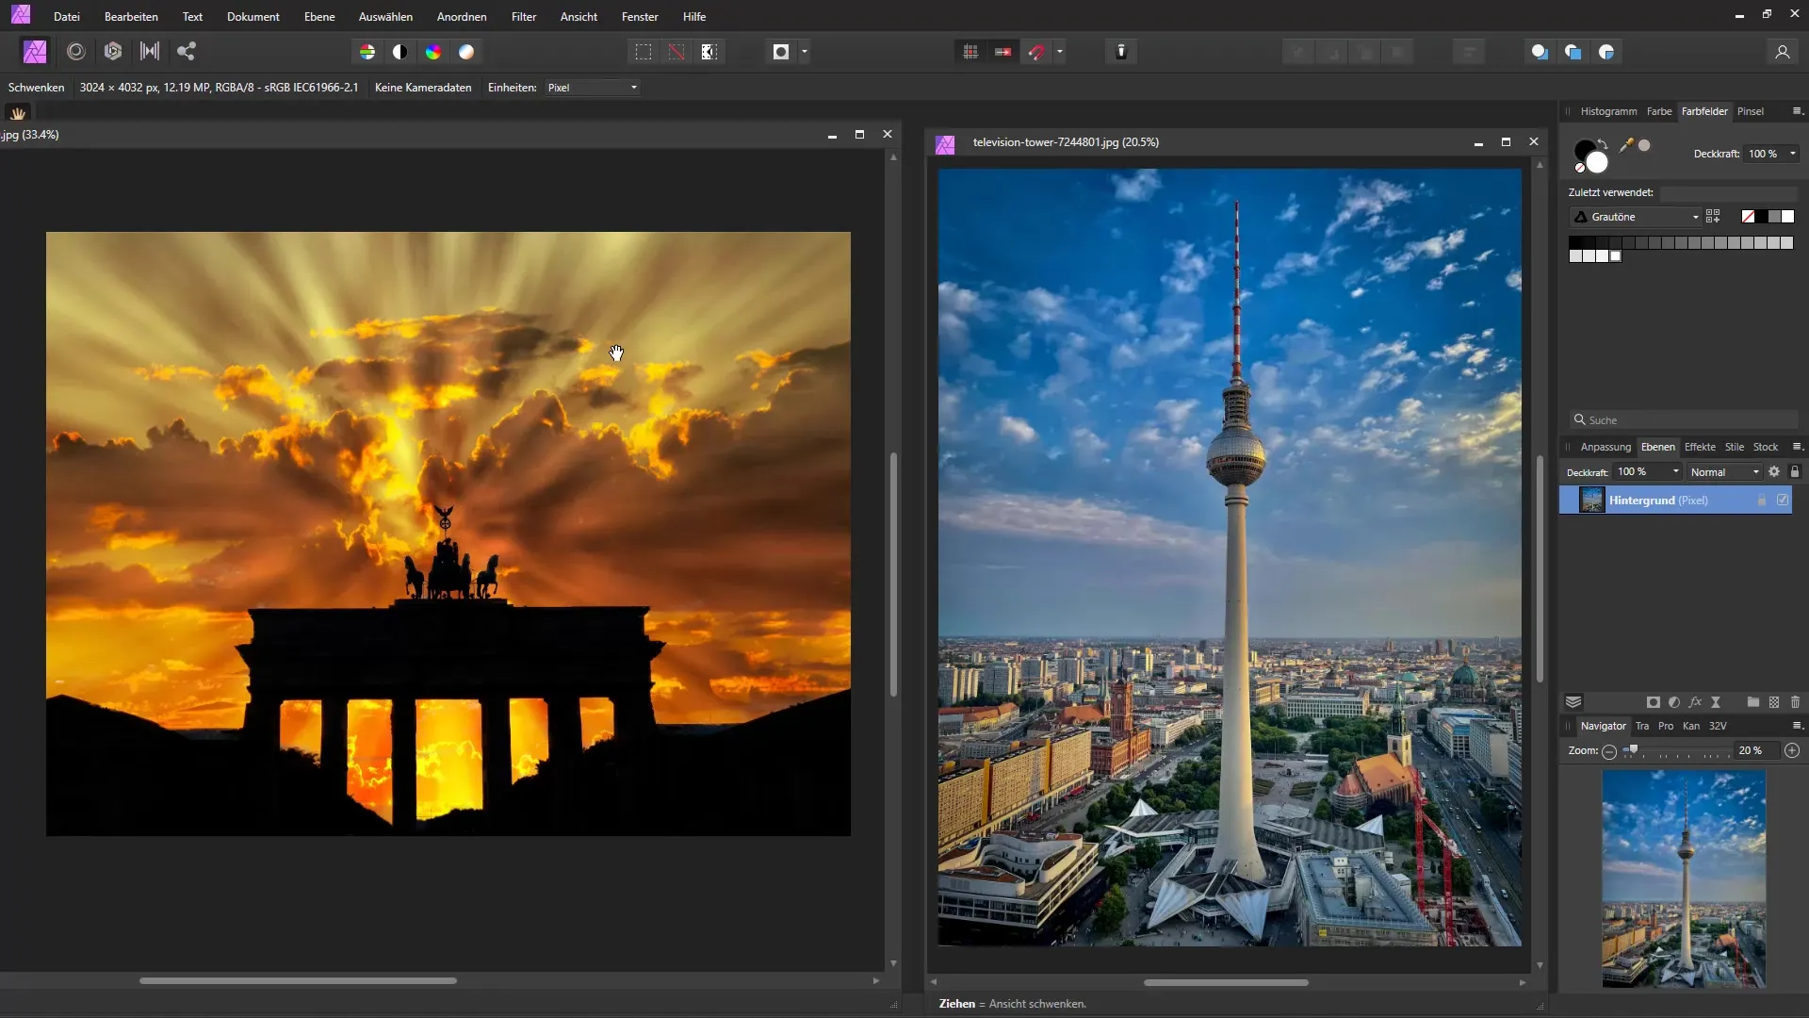1809x1018 pixels.
Task: Open the Farbfelder panel options menu
Action: (1797, 111)
